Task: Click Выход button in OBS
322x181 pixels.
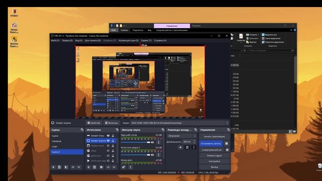Action: pyautogui.click(x=214, y=167)
